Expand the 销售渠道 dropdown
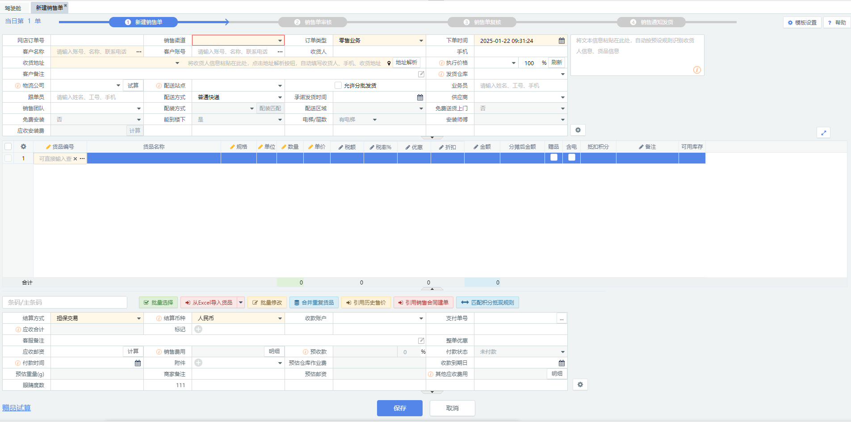This screenshot has width=851, height=422. (x=280, y=41)
